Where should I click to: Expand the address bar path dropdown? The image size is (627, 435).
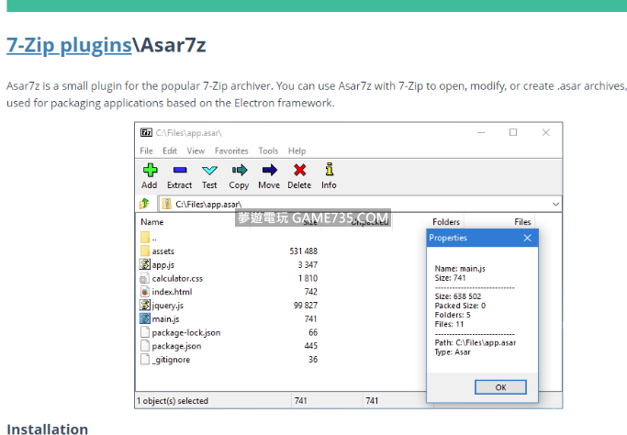[555, 204]
